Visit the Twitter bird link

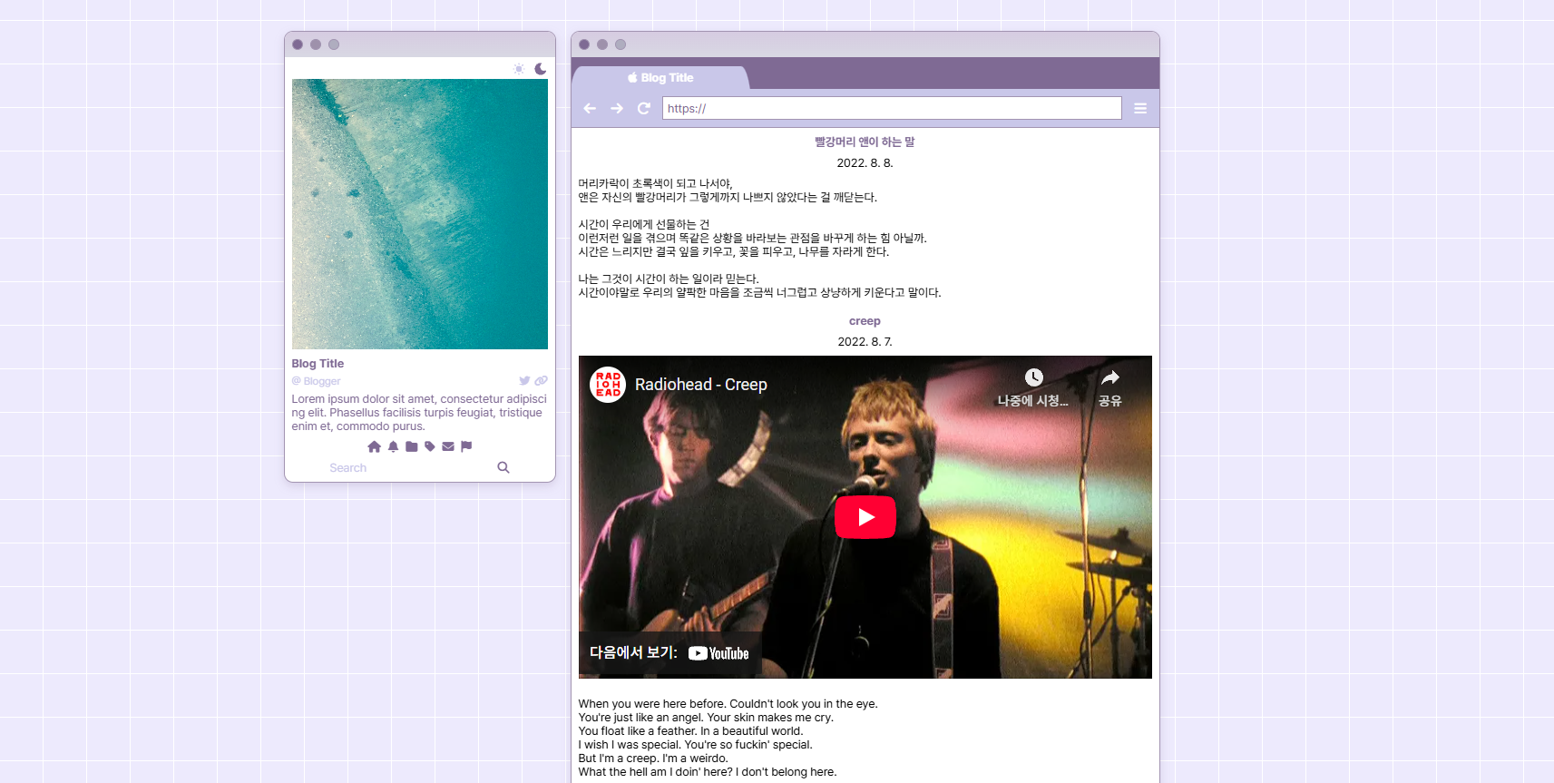click(x=524, y=381)
